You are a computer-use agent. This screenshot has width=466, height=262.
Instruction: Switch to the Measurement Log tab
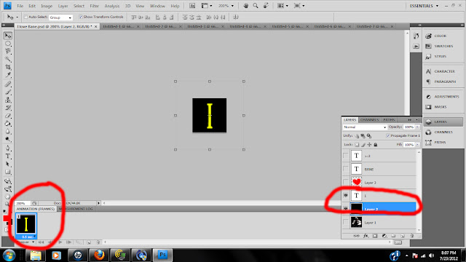pos(76,209)
